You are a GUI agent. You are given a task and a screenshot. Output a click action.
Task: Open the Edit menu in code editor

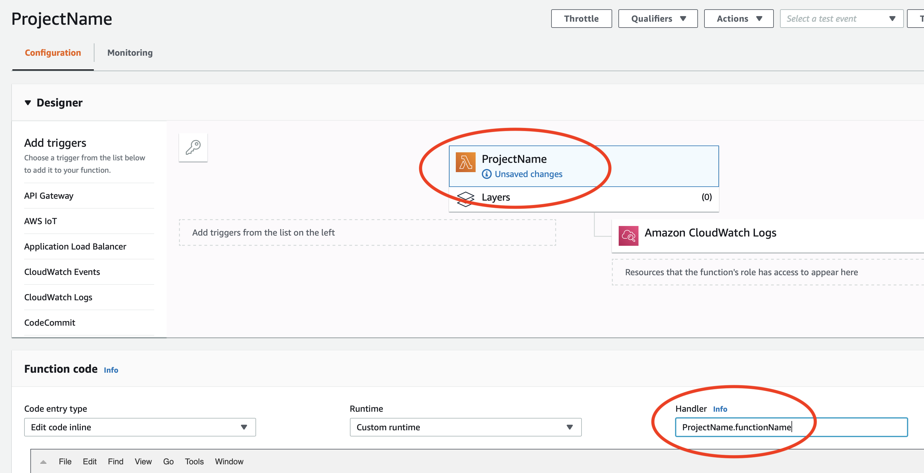[x=90, y=462]
